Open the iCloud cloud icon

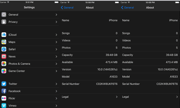(x=4, y=35)
